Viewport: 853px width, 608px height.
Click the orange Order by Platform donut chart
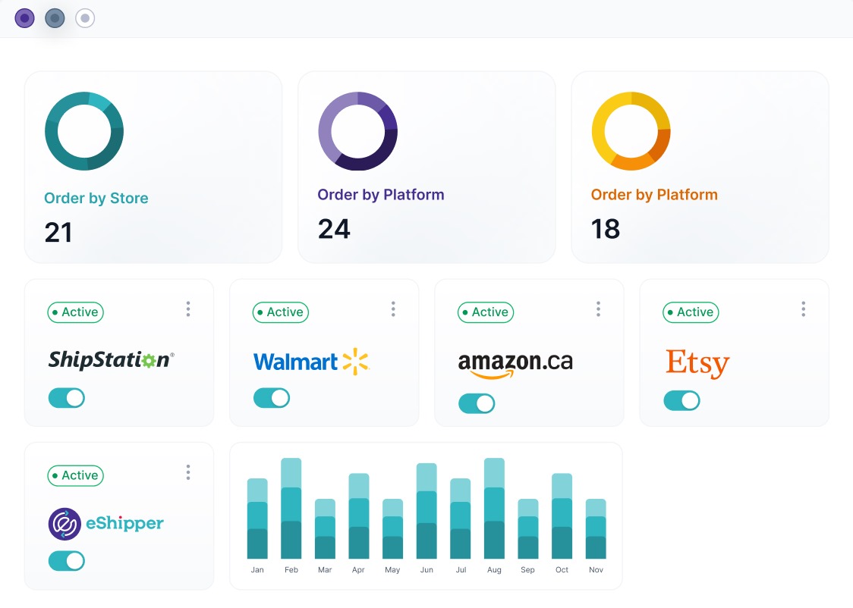[x=631, y=131]
